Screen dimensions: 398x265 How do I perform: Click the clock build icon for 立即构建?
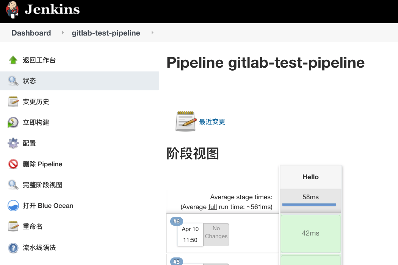tap(13, 122)
